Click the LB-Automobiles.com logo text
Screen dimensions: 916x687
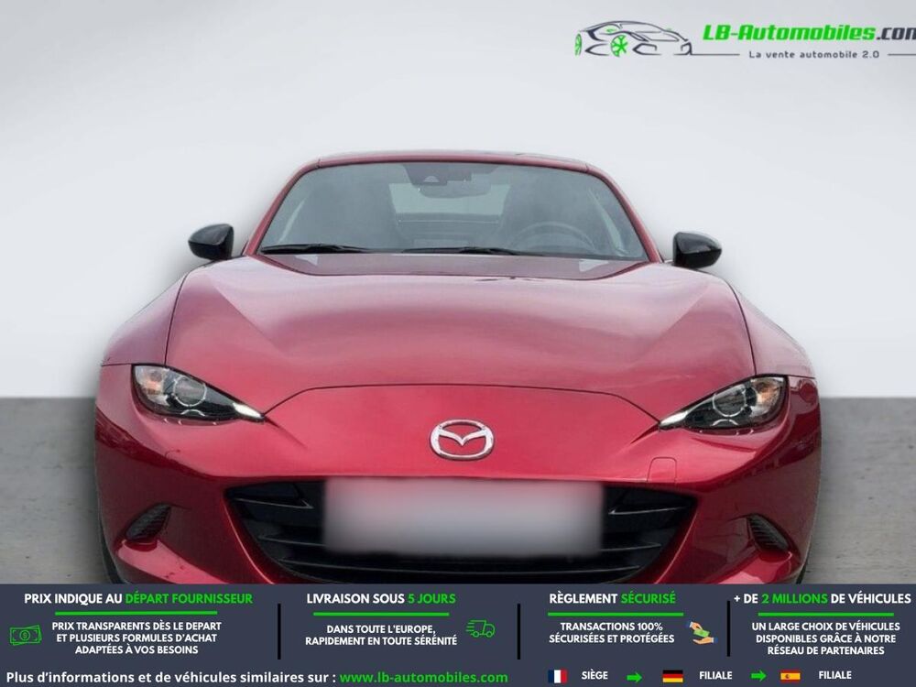tap(809, 33)
